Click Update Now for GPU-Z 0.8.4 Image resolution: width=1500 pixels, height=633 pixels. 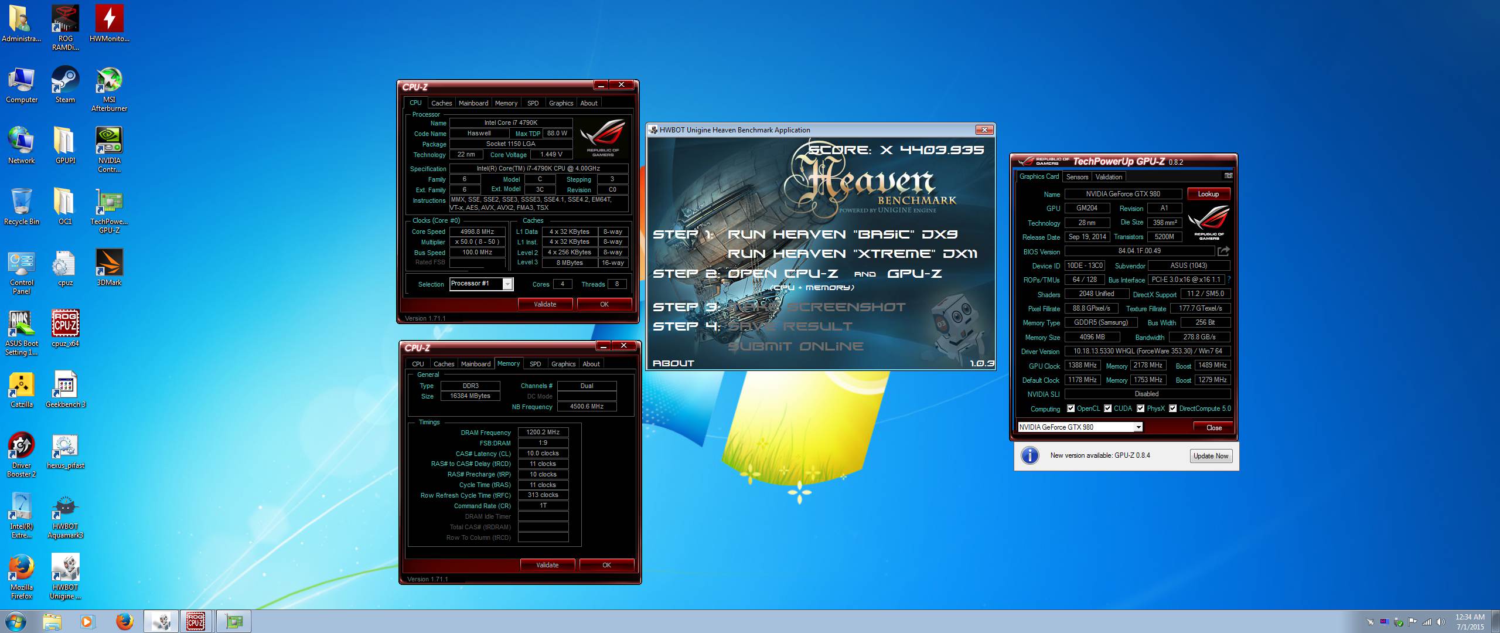[1211, 456]
